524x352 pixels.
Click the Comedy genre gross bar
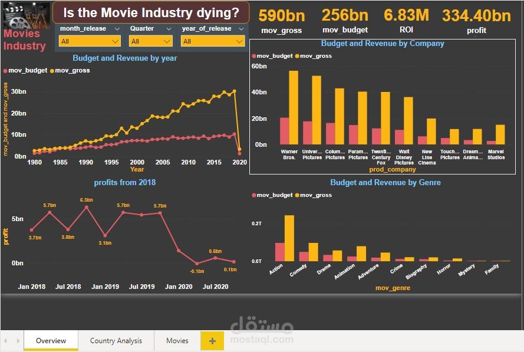[x=314, y=252]
